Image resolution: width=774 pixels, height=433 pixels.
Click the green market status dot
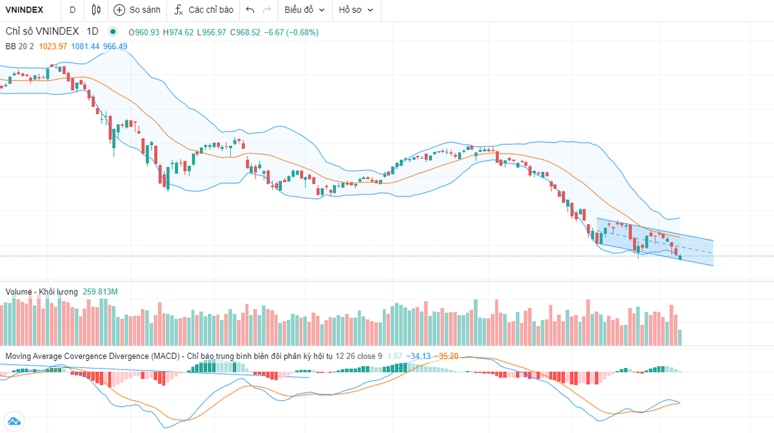pyautogui.click(x=114, y=32)
